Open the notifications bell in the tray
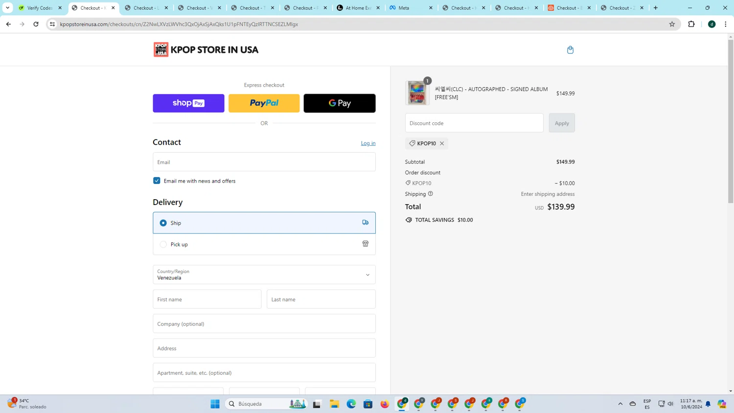Viewport: 734px width, 413px height. 708,404
